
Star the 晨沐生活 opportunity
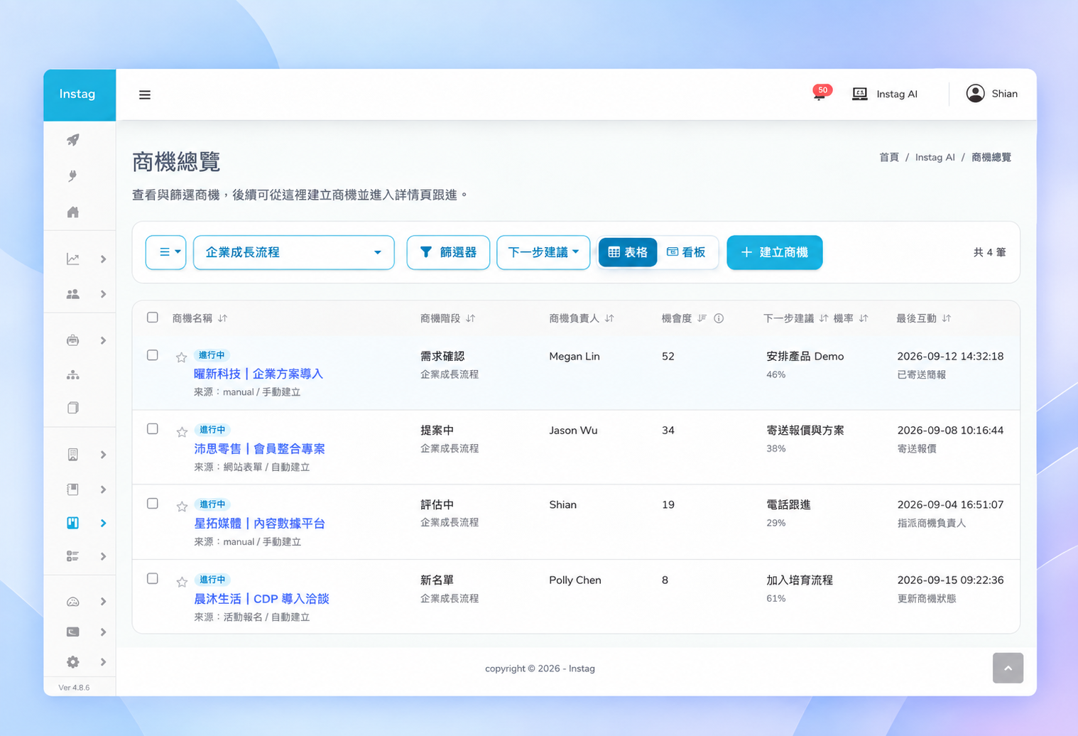[x=182, y=582]
